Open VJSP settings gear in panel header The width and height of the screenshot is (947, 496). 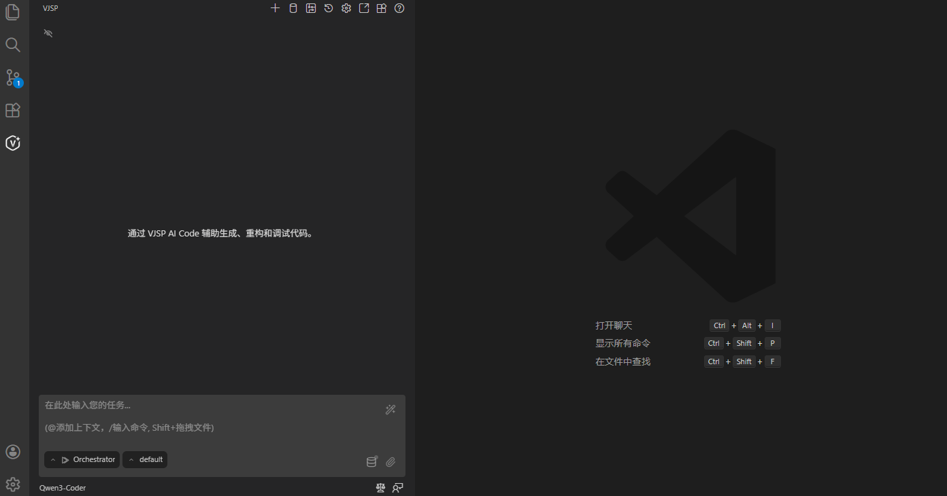tap(346, 8)
